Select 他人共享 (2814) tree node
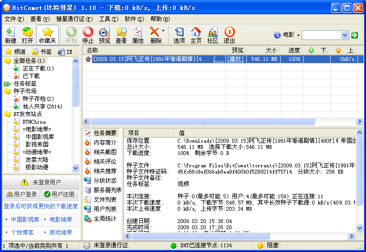Screen dimensions: 366x252 point(42,107)
